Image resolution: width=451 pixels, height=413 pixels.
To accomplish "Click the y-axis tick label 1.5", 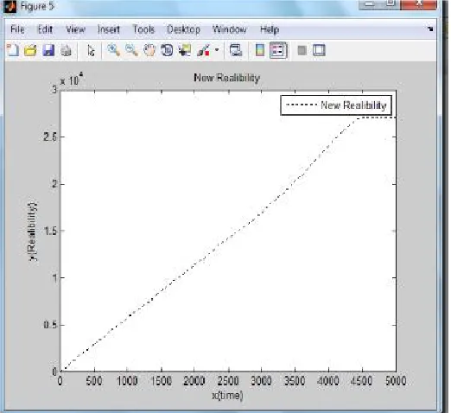I will coord(50,231).
